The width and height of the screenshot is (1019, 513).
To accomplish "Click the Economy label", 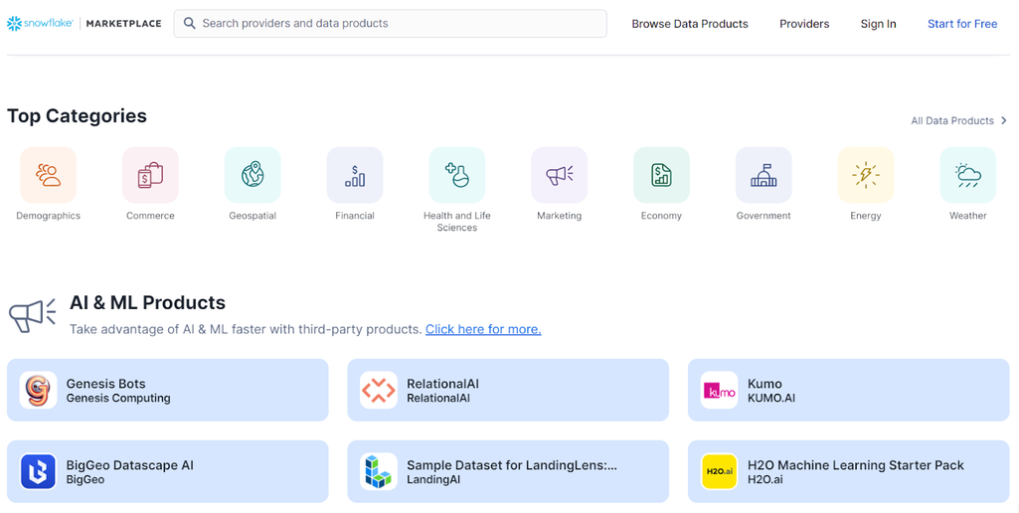I will pyautogui.click(x=661, y=216).
